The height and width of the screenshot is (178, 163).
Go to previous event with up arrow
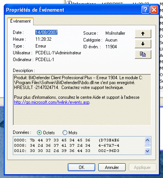click(x=143, y=34)
